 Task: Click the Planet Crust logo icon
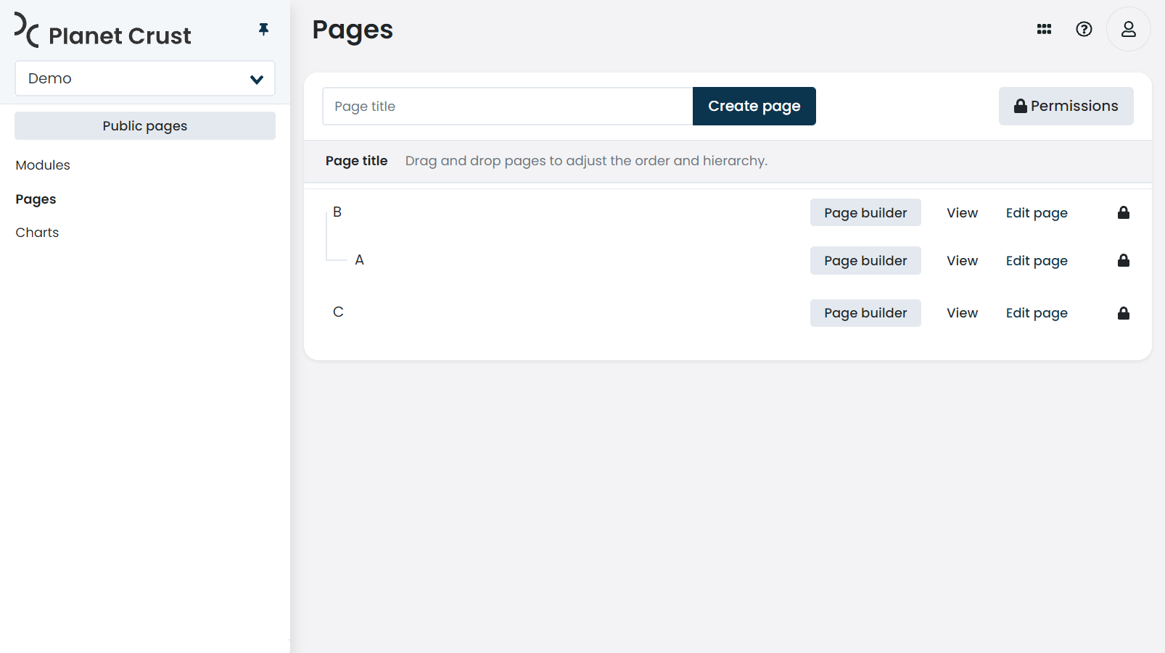pyautogui.click(x=27, y=30)
